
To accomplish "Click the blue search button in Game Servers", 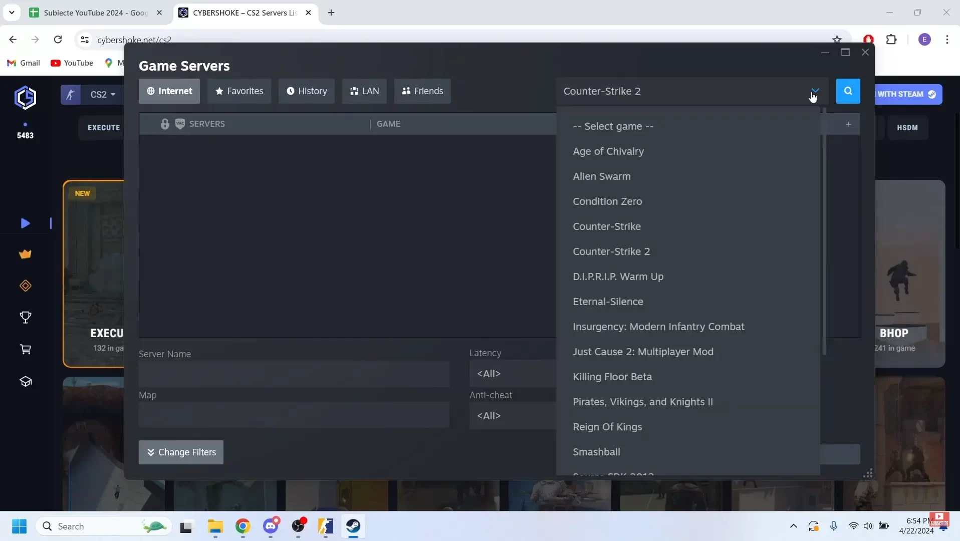I will pos(848,91).
